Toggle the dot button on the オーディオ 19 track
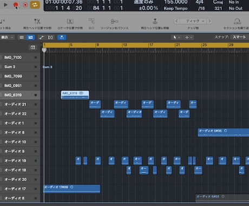 click(36, 161)
